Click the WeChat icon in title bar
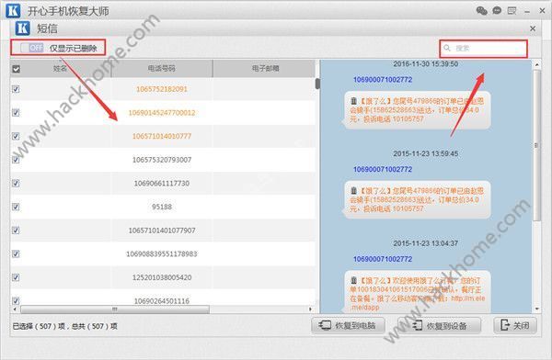Viewport: 552px width, 360px height. (481, 10)
